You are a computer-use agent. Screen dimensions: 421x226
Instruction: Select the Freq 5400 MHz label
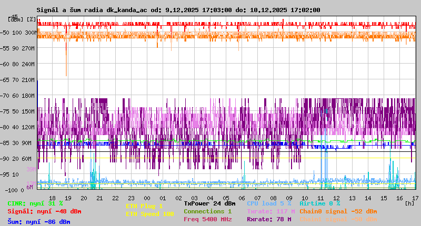pos(207,219)
